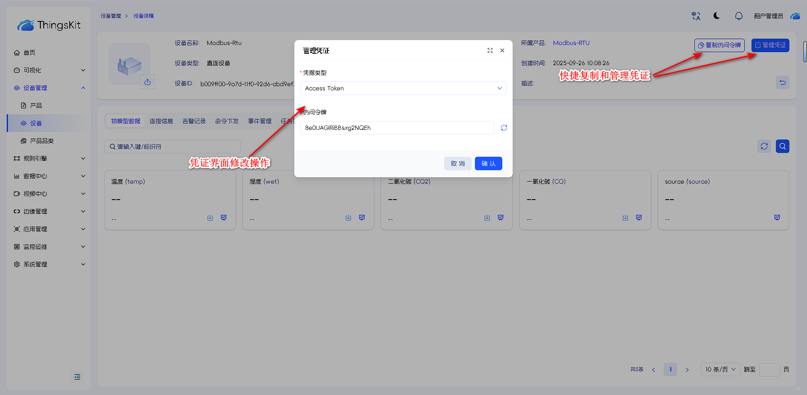Click the upload icon below device image
Image resolution: width=807 pixels, height=395 pixels.
(148, 82)
